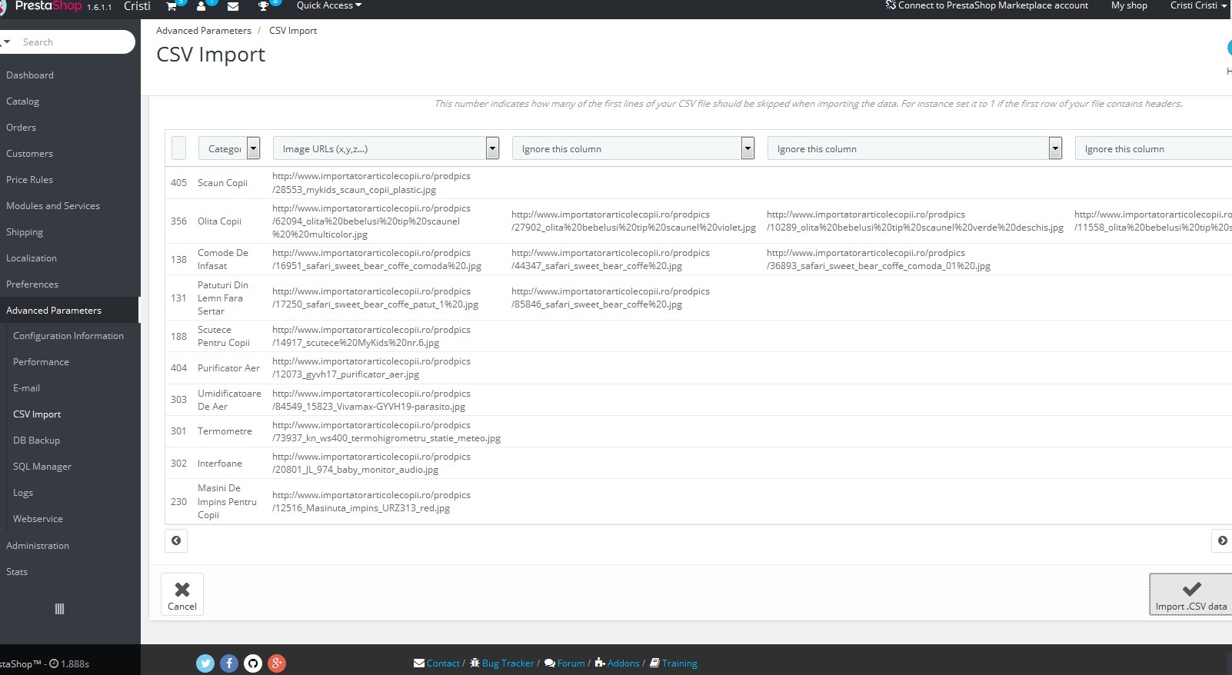This screenshot has height=675, width=1232.
Task: Expand the Cristi Cristi user menu
Action: (x=1198, y=5)
